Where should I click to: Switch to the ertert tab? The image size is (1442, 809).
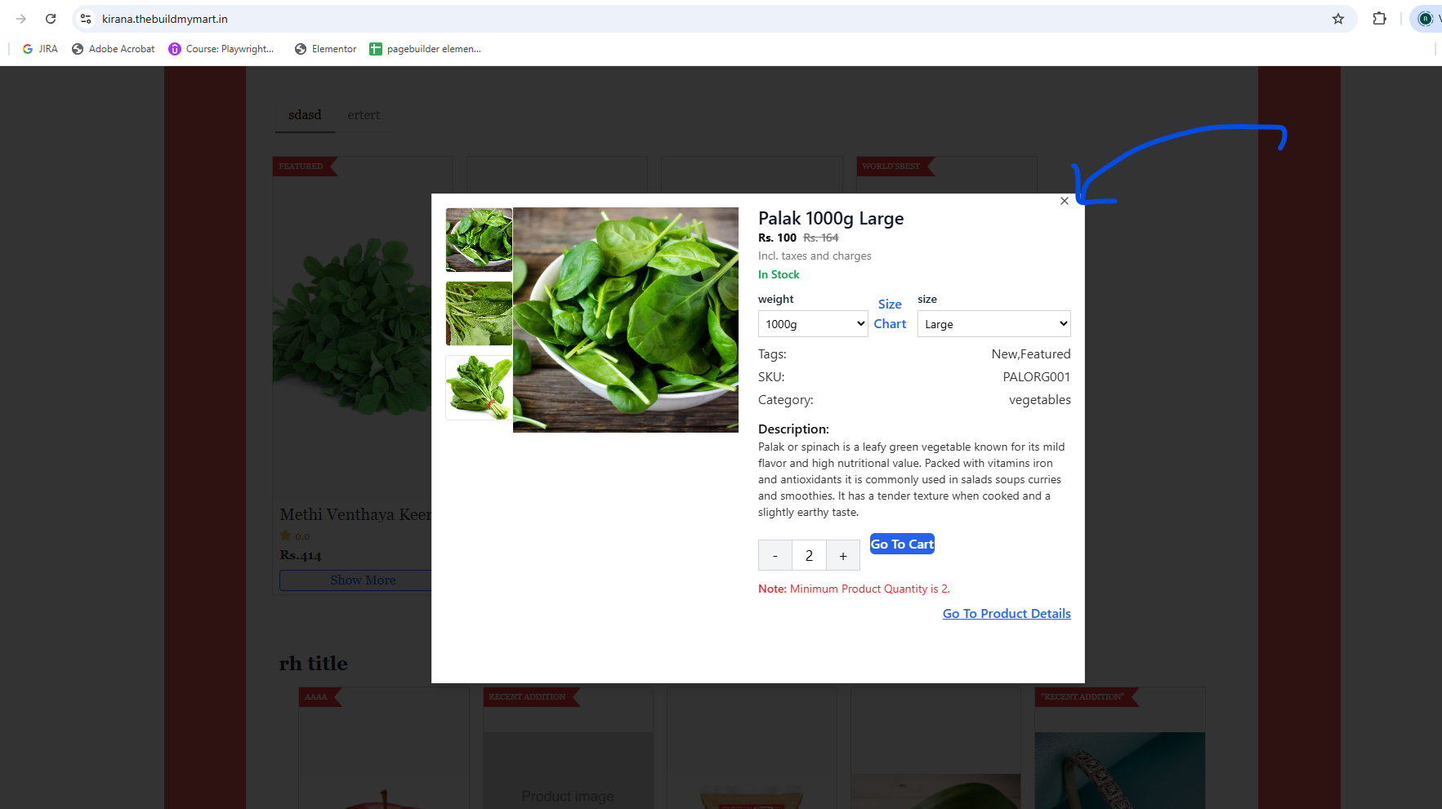pyautogui.click(x=364, y=115)
